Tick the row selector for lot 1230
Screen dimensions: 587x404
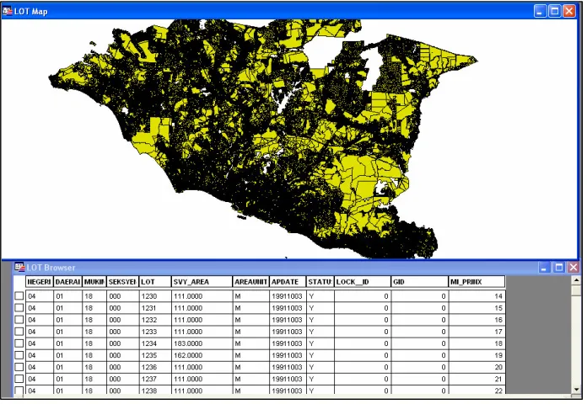click(19, 296)
